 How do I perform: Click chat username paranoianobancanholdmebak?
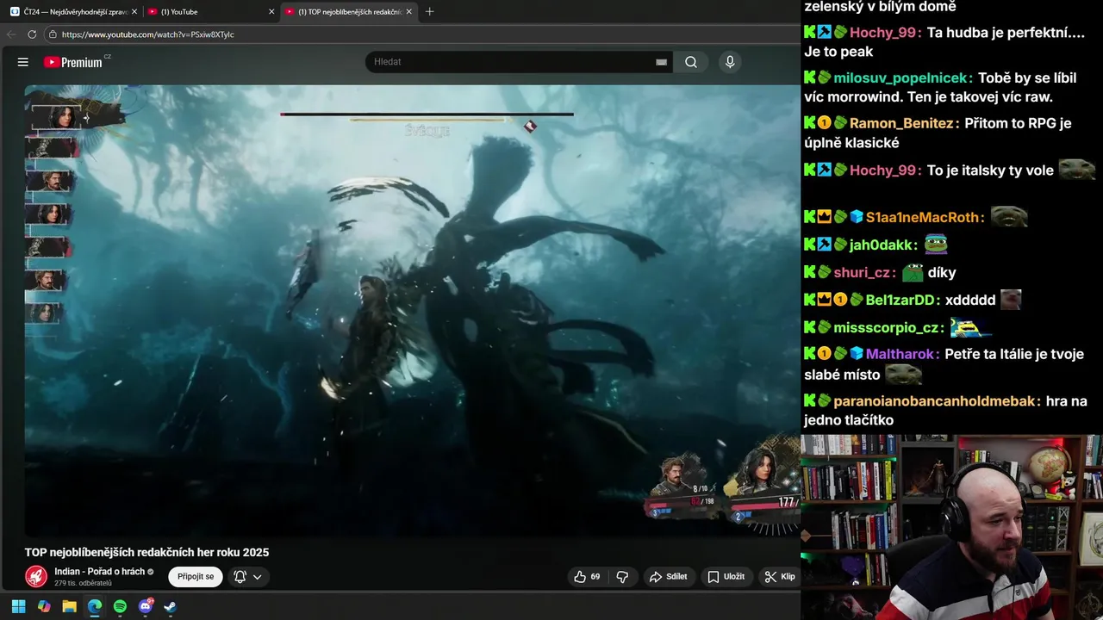pyautogui.click(x=937, y=401)
